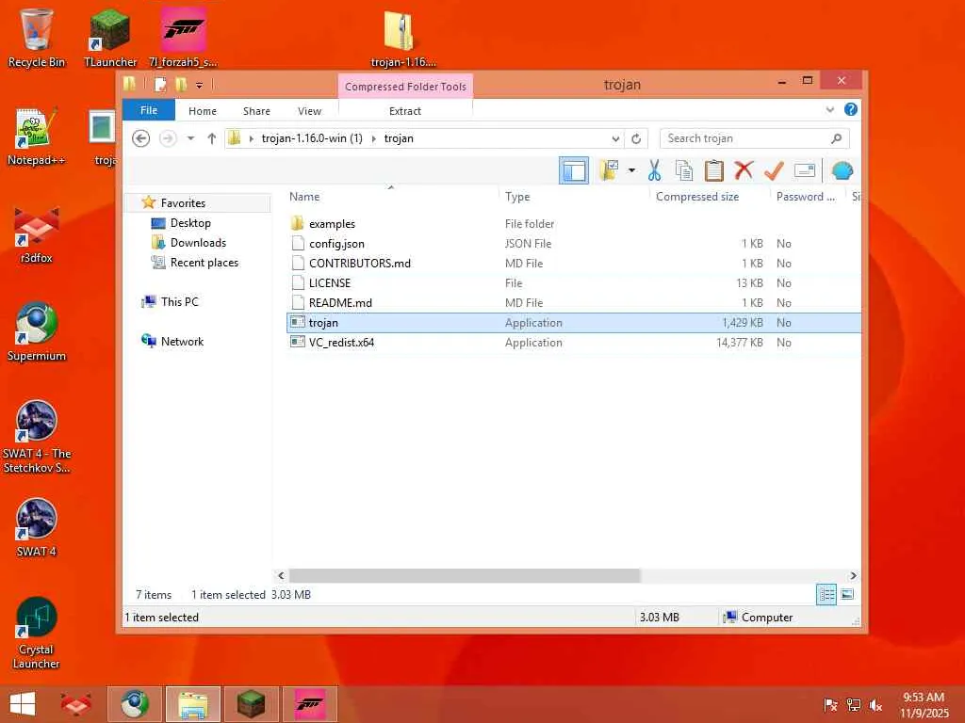The height and width of the screenshot is (723, 965).
Task: Click the horizontal scrollbar thumb
Action: 465,575
